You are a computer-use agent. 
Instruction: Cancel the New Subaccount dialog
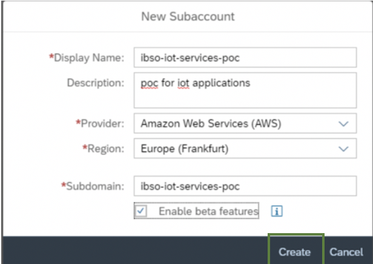[346, 252]
